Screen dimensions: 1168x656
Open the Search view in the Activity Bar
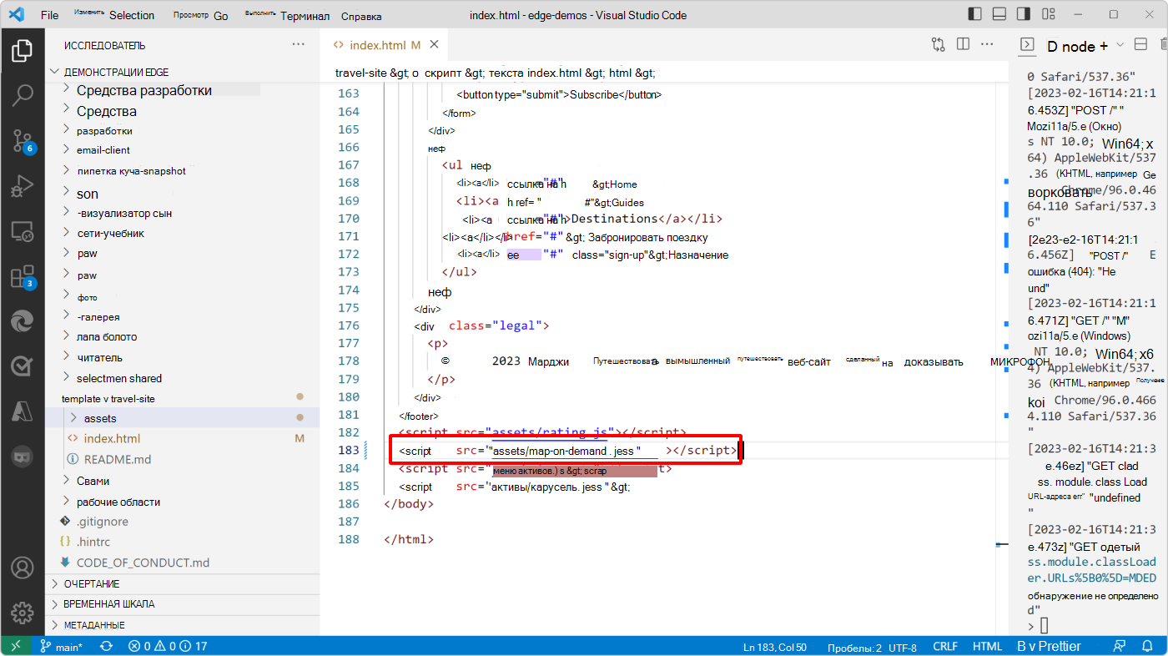point(23,95)
